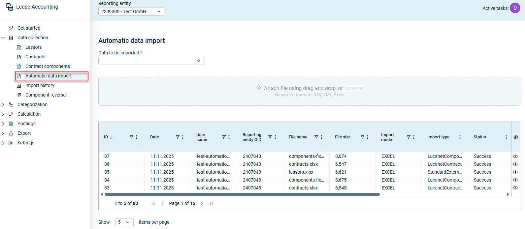Viewport: 525px width, 229px height.
Task: Open the Data to be imported dropdown
Action: pyautogui.click(x=151, y=61)
